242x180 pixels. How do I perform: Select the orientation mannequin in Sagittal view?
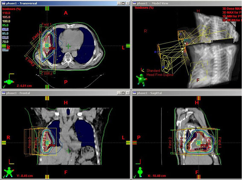coord(140,171)
